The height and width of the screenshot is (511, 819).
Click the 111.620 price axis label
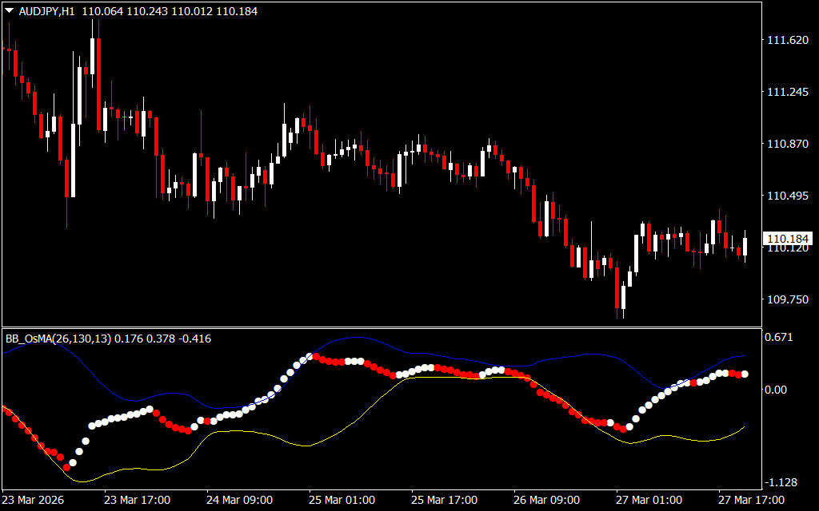(787, 41)
